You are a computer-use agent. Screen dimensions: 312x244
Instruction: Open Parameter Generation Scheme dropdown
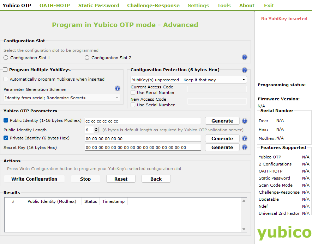[62, 98]
